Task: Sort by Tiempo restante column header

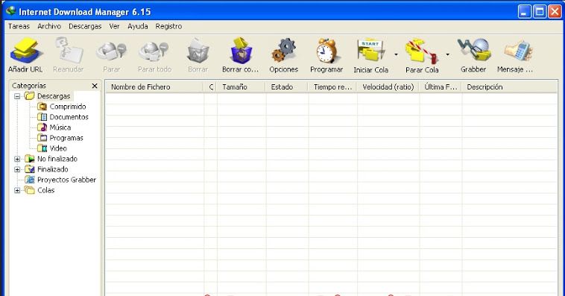Action: click(x=332, y=87)
